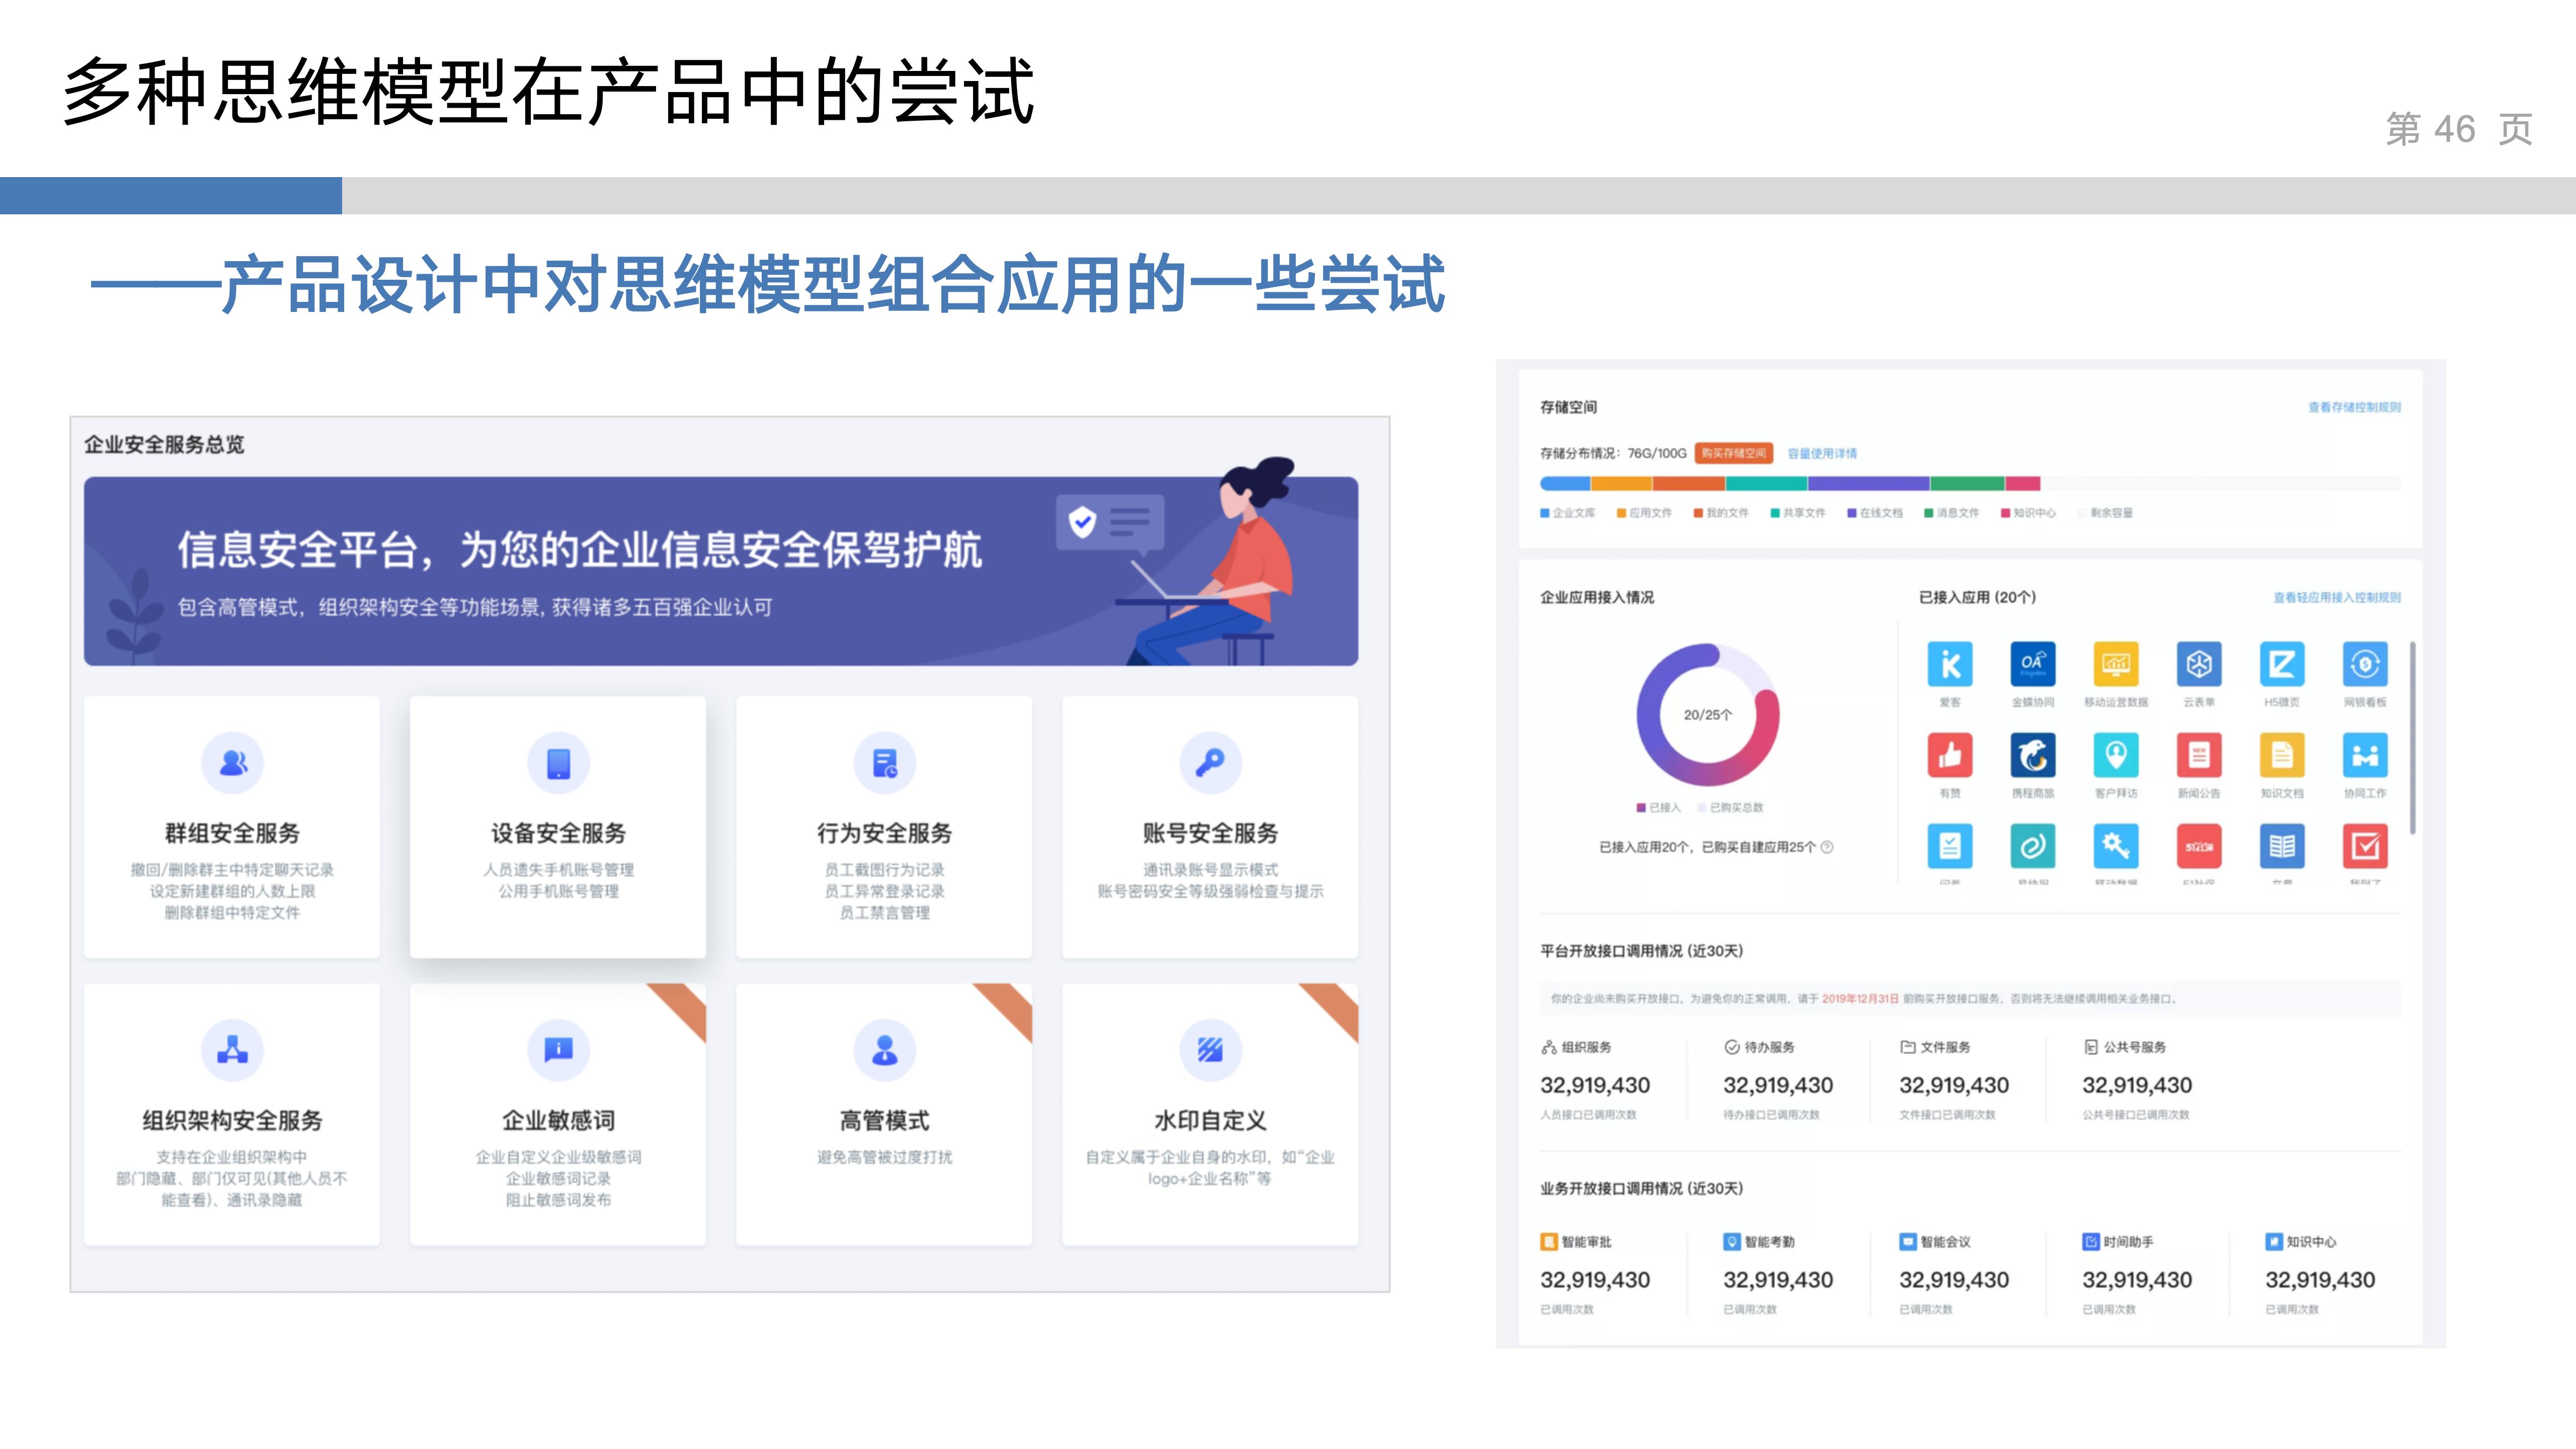Open the 客户拜访 location app icon
Screen dimensions: 2576x1449
pyautogui.click(x=2116, y=755)
